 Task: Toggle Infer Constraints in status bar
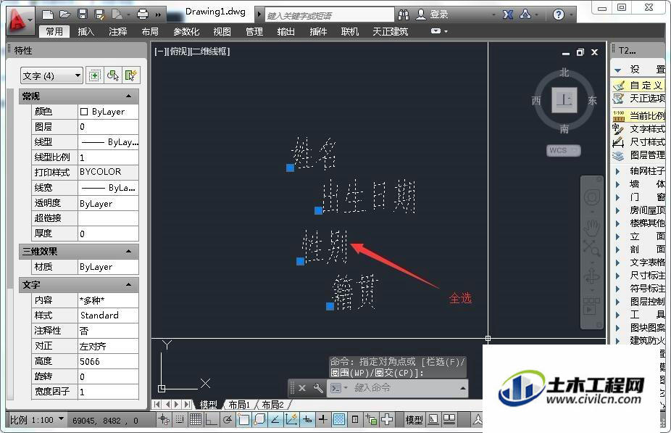point(164,420)
